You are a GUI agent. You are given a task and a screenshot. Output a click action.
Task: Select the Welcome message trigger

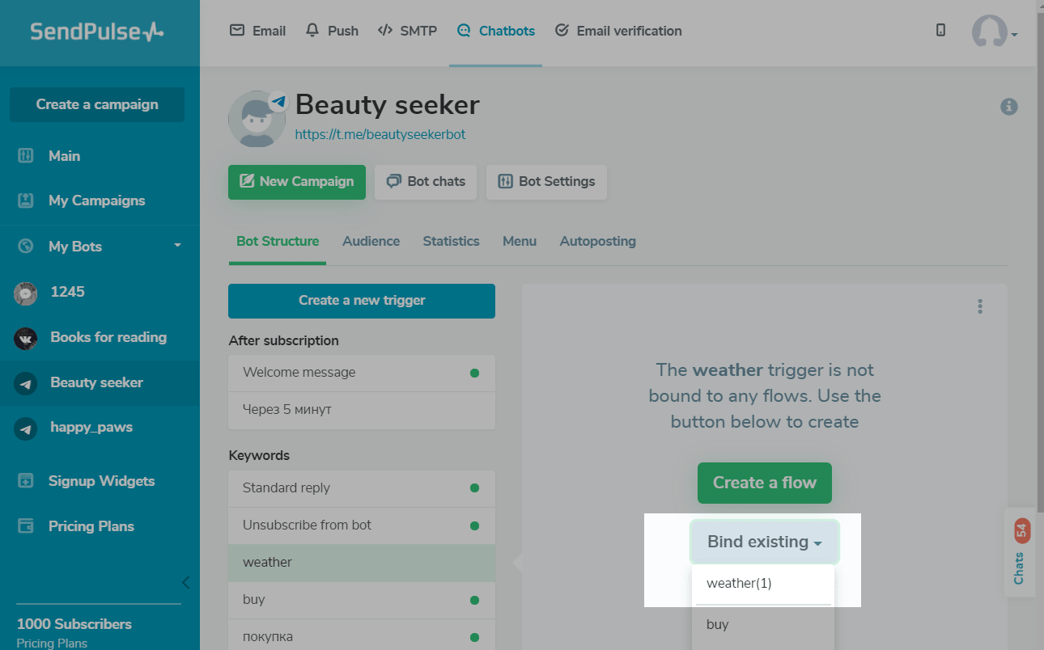(299, 373)
